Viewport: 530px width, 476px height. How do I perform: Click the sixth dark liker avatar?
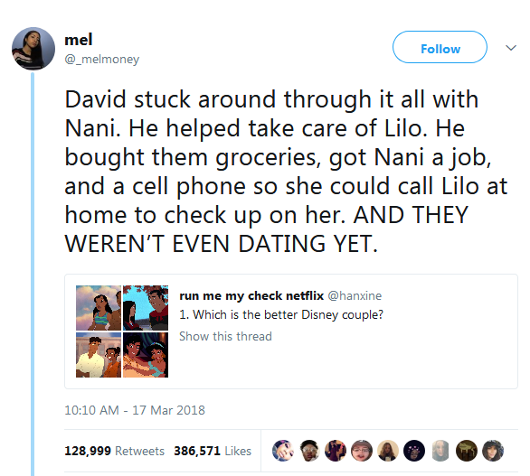(x=414, y=451)
